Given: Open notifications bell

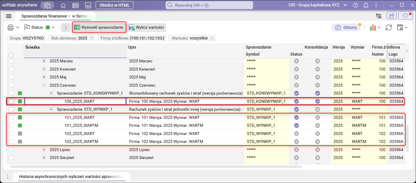Looking at the screenshot, I should (x=366, y=5).
